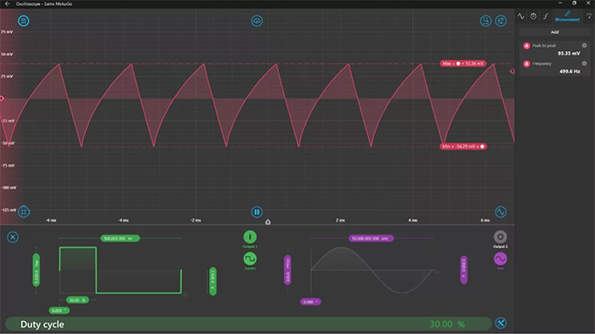The height and width of the screenshot is (334, 595).
Task: Edit the 30.00 % duty cycle bubble
Action: (x=78, y=300)
